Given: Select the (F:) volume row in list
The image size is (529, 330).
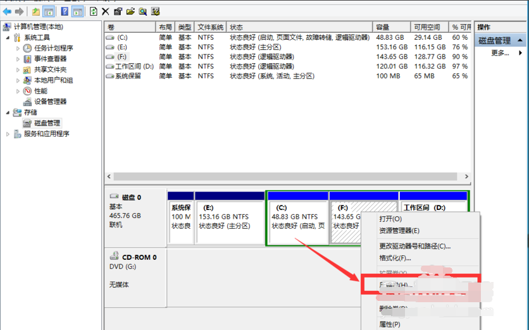Looking at the screenshot, I should (287, 57).
